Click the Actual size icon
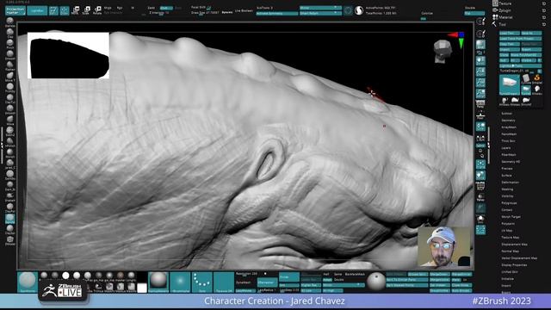The image size is (551, 310). tap(480, 83)
